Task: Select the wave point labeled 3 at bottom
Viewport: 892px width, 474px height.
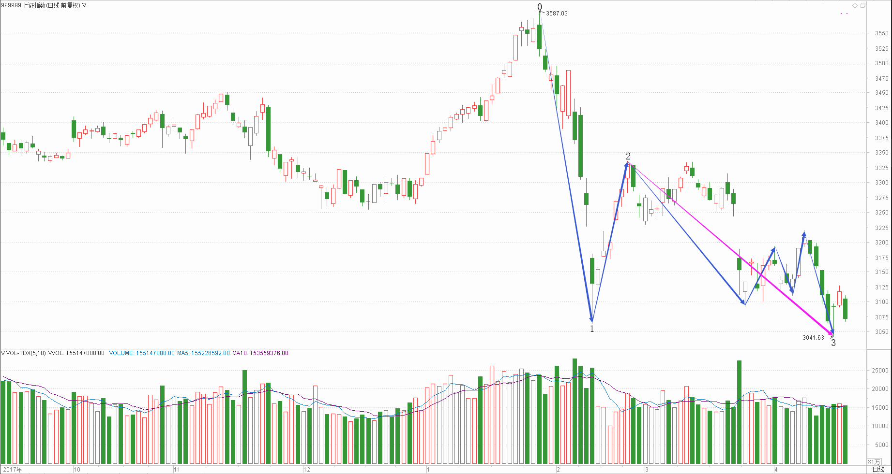Action: (x=833, y=343)
